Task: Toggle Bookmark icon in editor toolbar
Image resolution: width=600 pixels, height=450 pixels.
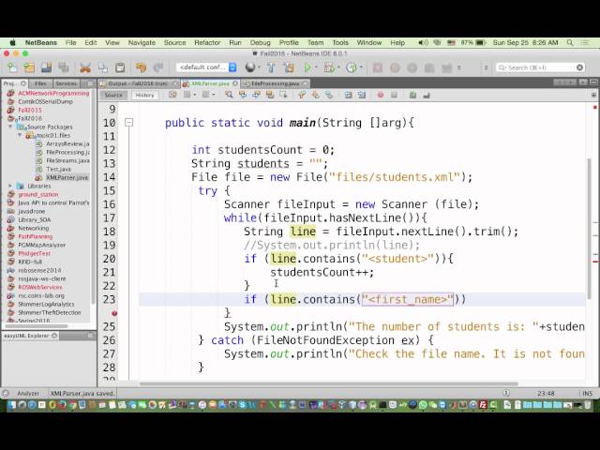Action: [329, 95]
